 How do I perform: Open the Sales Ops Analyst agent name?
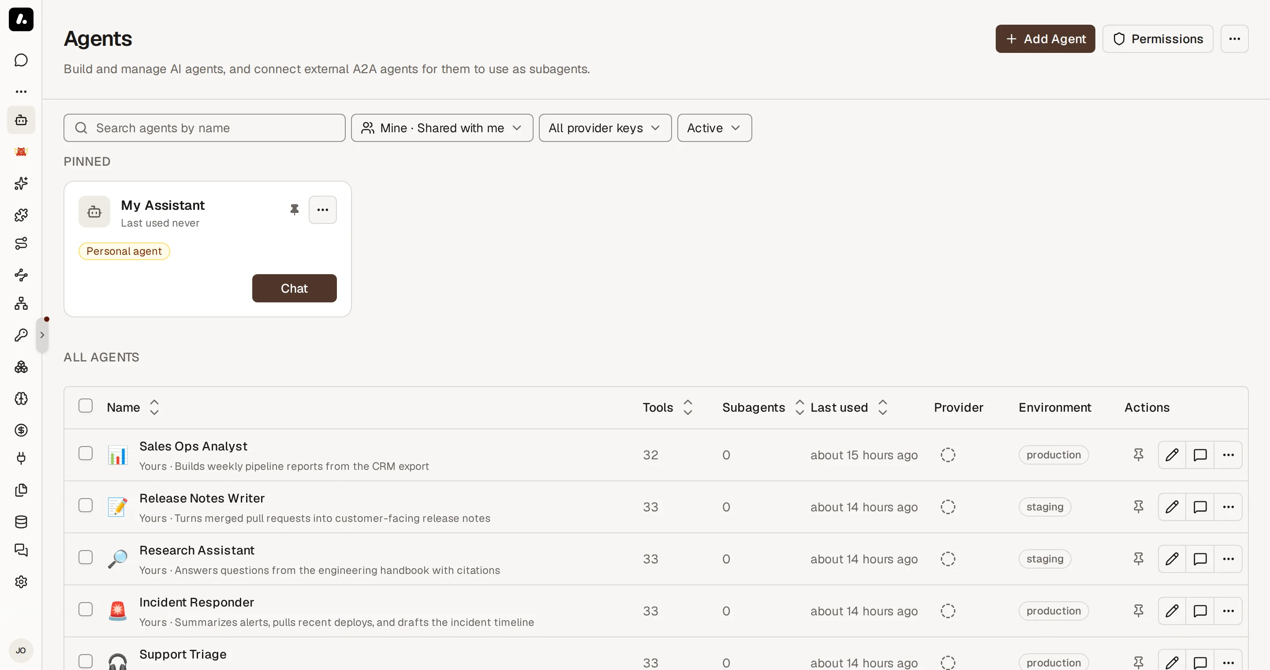pos(193,447)
